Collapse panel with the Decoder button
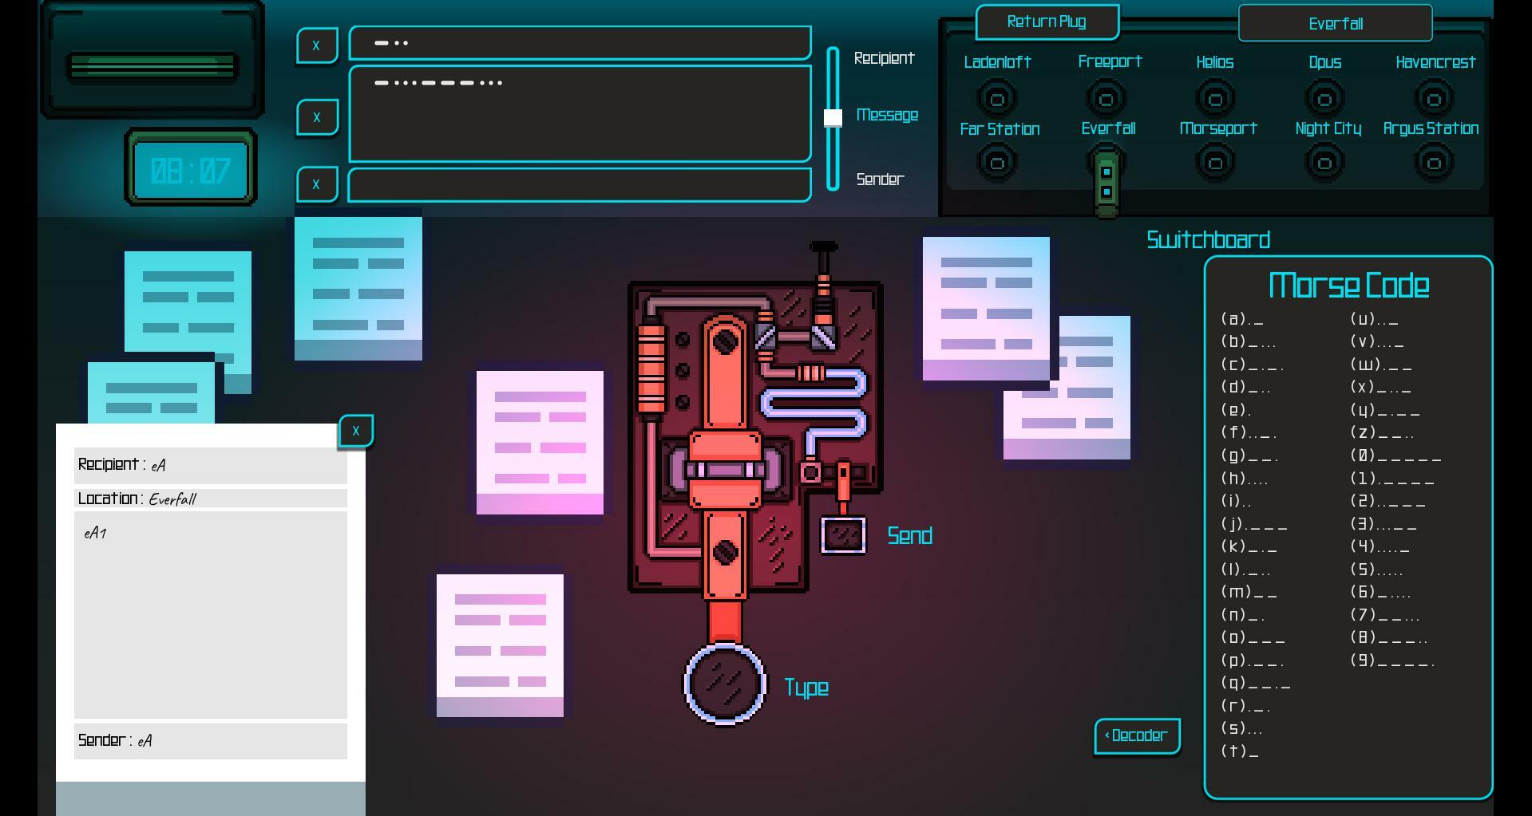1532x816 pixels. coord(1137,735)
